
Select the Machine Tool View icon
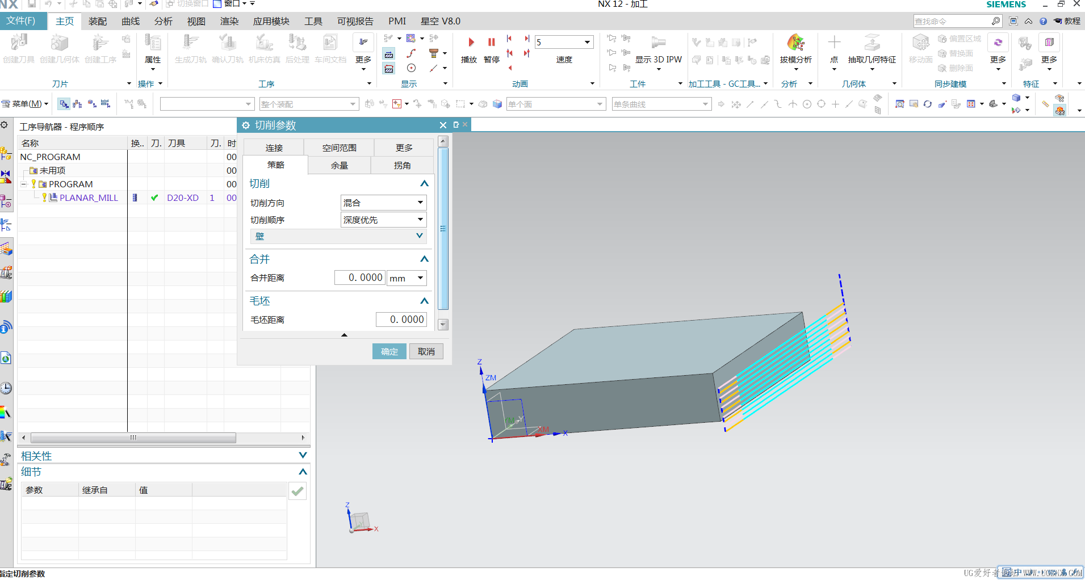coord(78,104)
